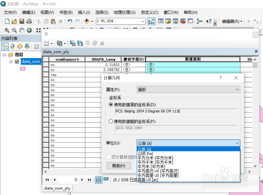
Task: Click the table vertical scrollbar down arrow
Action: click(255, 166)
